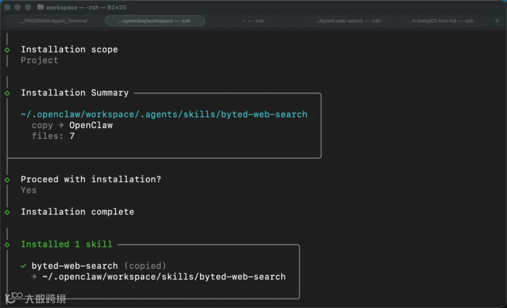This screenshot has width=507, height=308.
Task: Click the green checkmark before byted-web-search
Action: (x=23, y=266)
